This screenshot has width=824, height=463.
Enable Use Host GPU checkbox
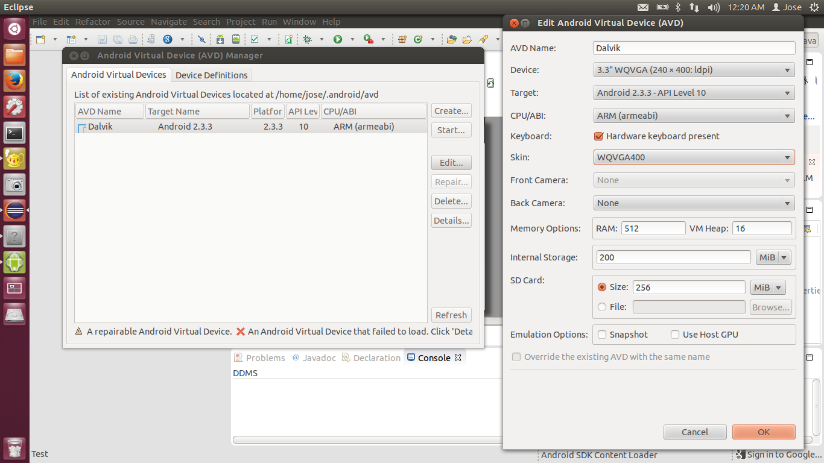point(675,335)
